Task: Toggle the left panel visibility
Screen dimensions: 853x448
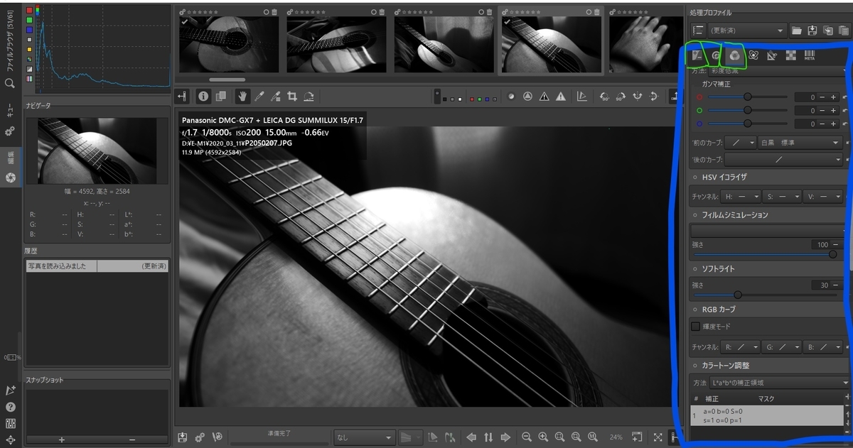Action: tap(183, 96)
